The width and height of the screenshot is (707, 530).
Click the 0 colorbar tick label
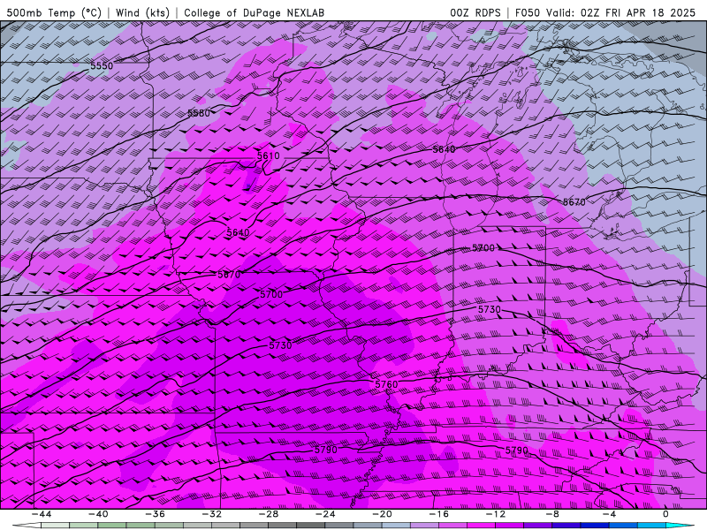pos(666,514)
